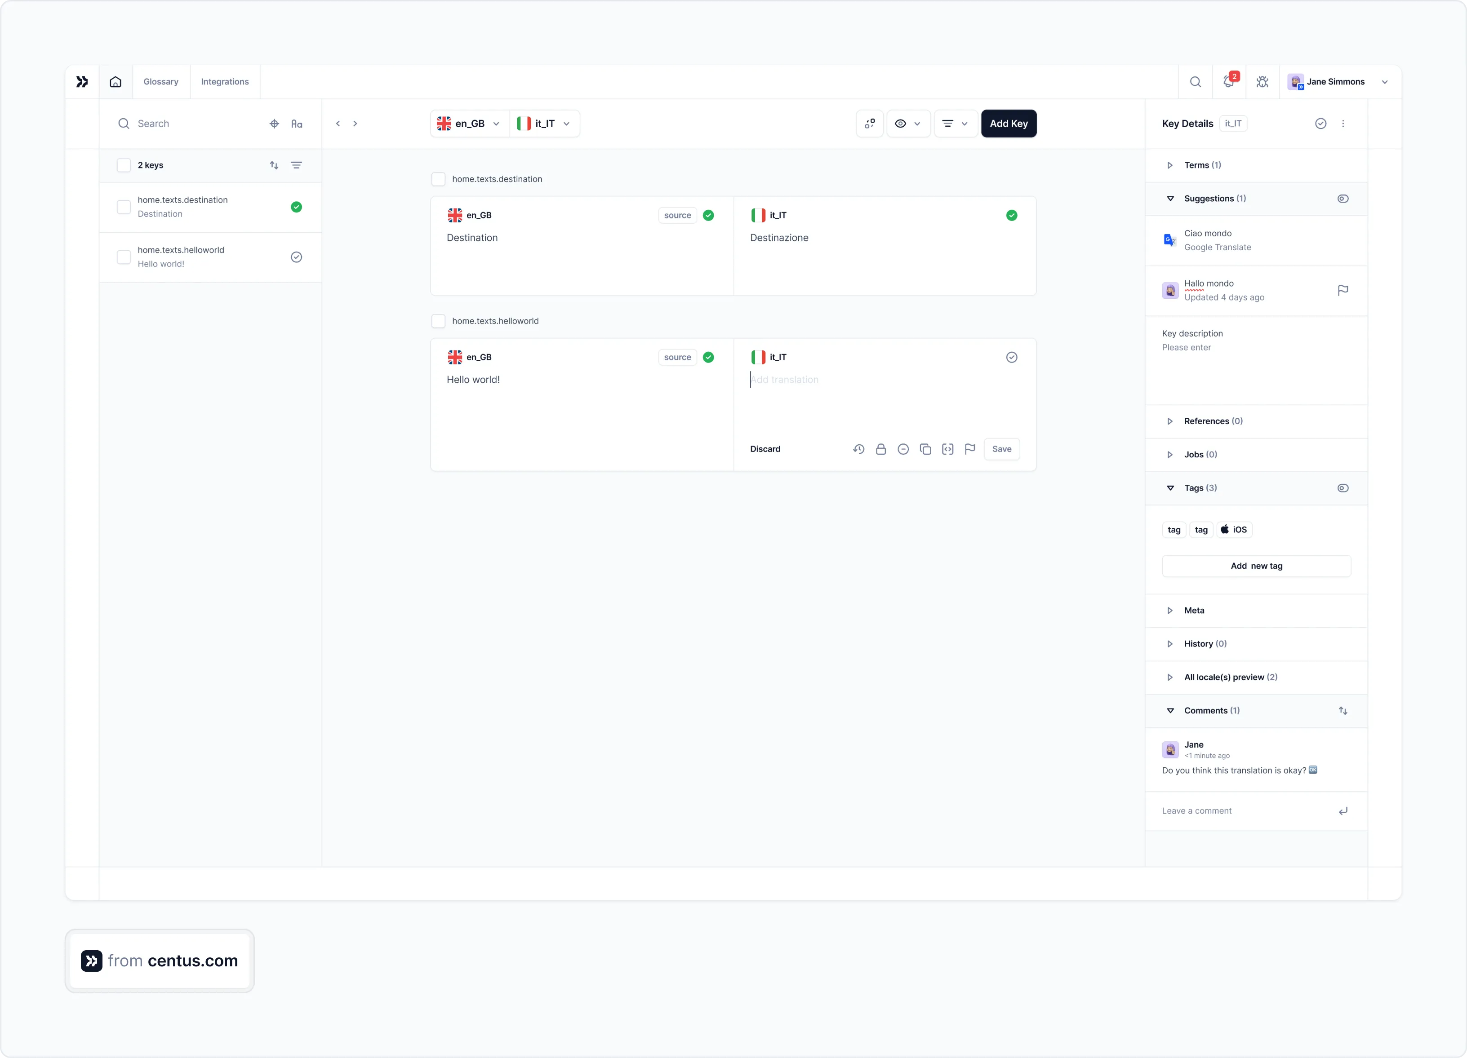Open translation history for Hello world

858,449
